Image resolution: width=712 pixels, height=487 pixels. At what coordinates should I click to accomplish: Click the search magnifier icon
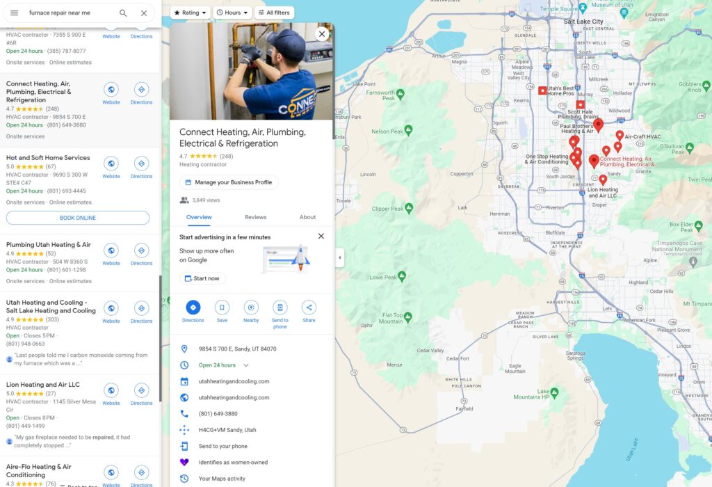[123, 13]
